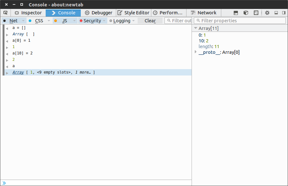This screenshot has width=288, height=186.
Task: Expand the __proto__ property
Action: click(x=196, y=52)
